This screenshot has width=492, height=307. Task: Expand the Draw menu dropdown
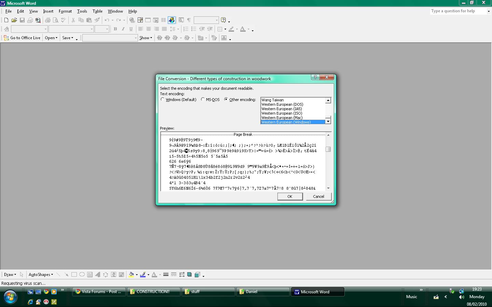[x=10, y=275]
